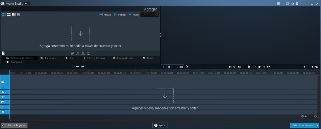Click the redo arrow icon
This screenshot has width=321, height=129.
click(x=83, y=67)
